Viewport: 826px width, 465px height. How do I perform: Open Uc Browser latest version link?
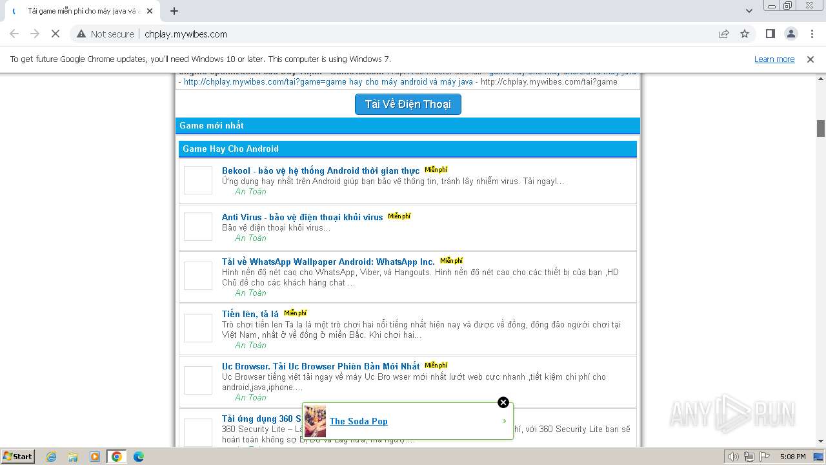[x=321, y=367]
